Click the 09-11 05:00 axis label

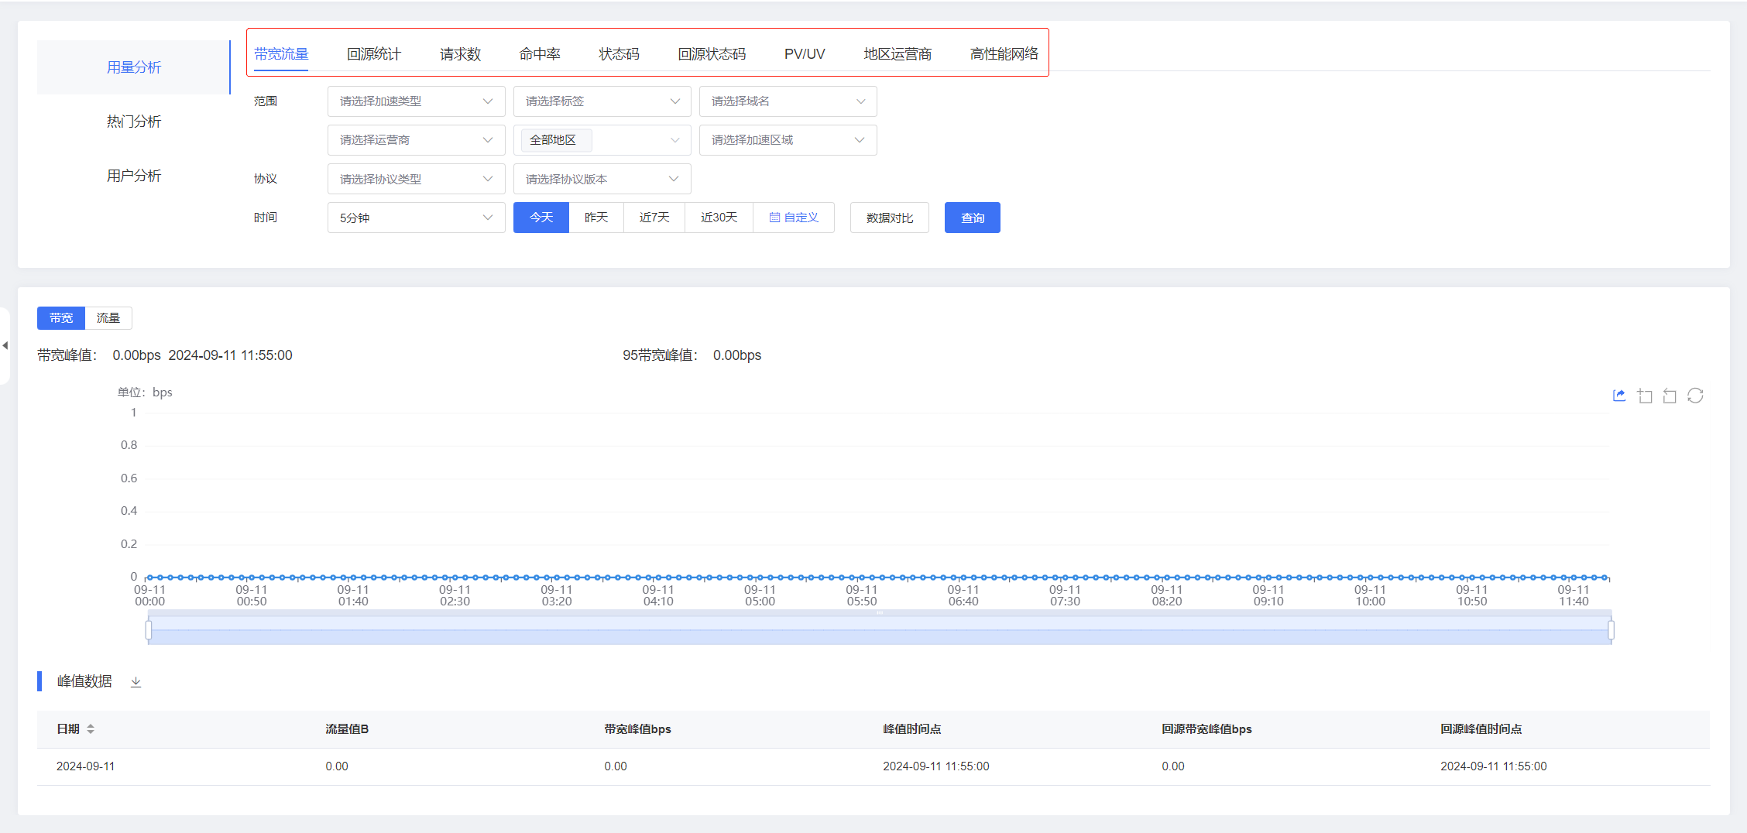tap(760, 595)
